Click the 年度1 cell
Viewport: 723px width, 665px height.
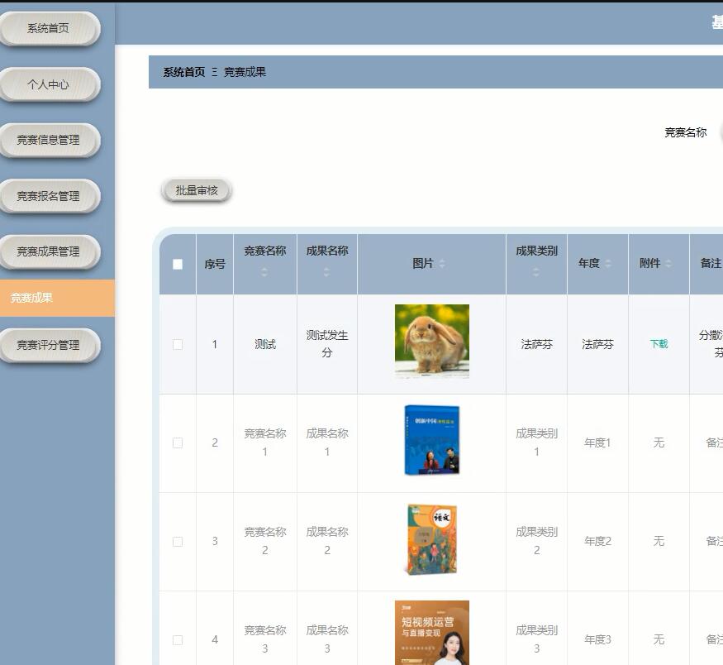pyautogui.click(x=597, y=443)
